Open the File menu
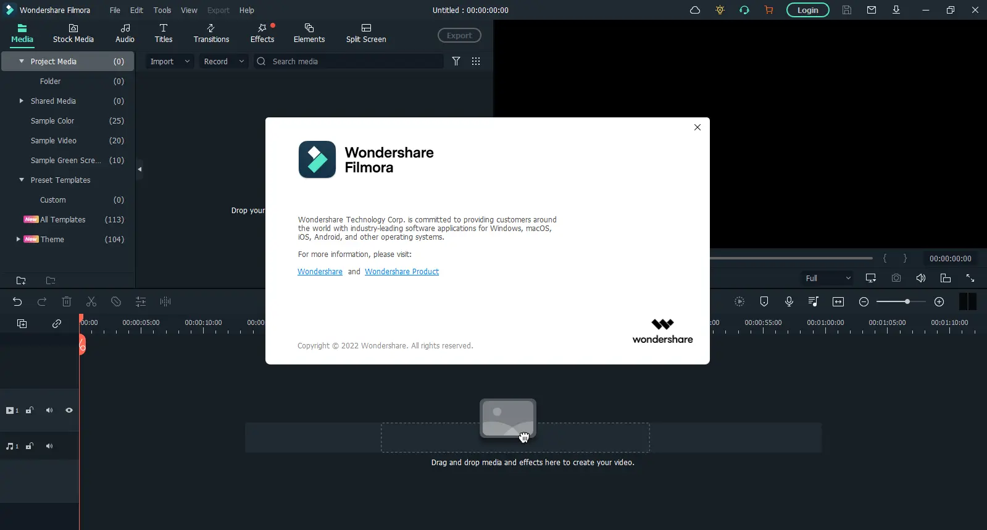 (115, 10)
